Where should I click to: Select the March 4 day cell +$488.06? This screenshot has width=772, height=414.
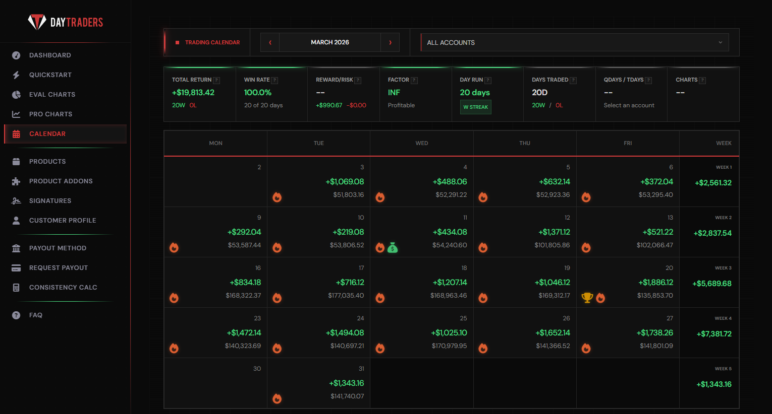pyautogui.click(x=422, y=182)
